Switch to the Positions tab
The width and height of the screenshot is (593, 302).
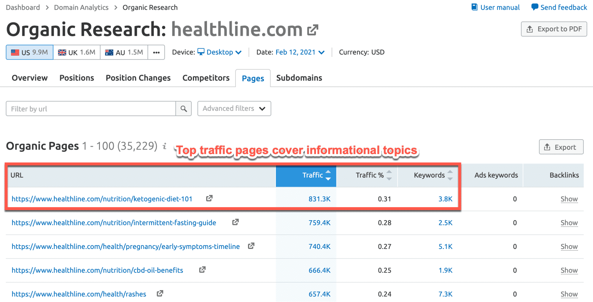(77, 78)
